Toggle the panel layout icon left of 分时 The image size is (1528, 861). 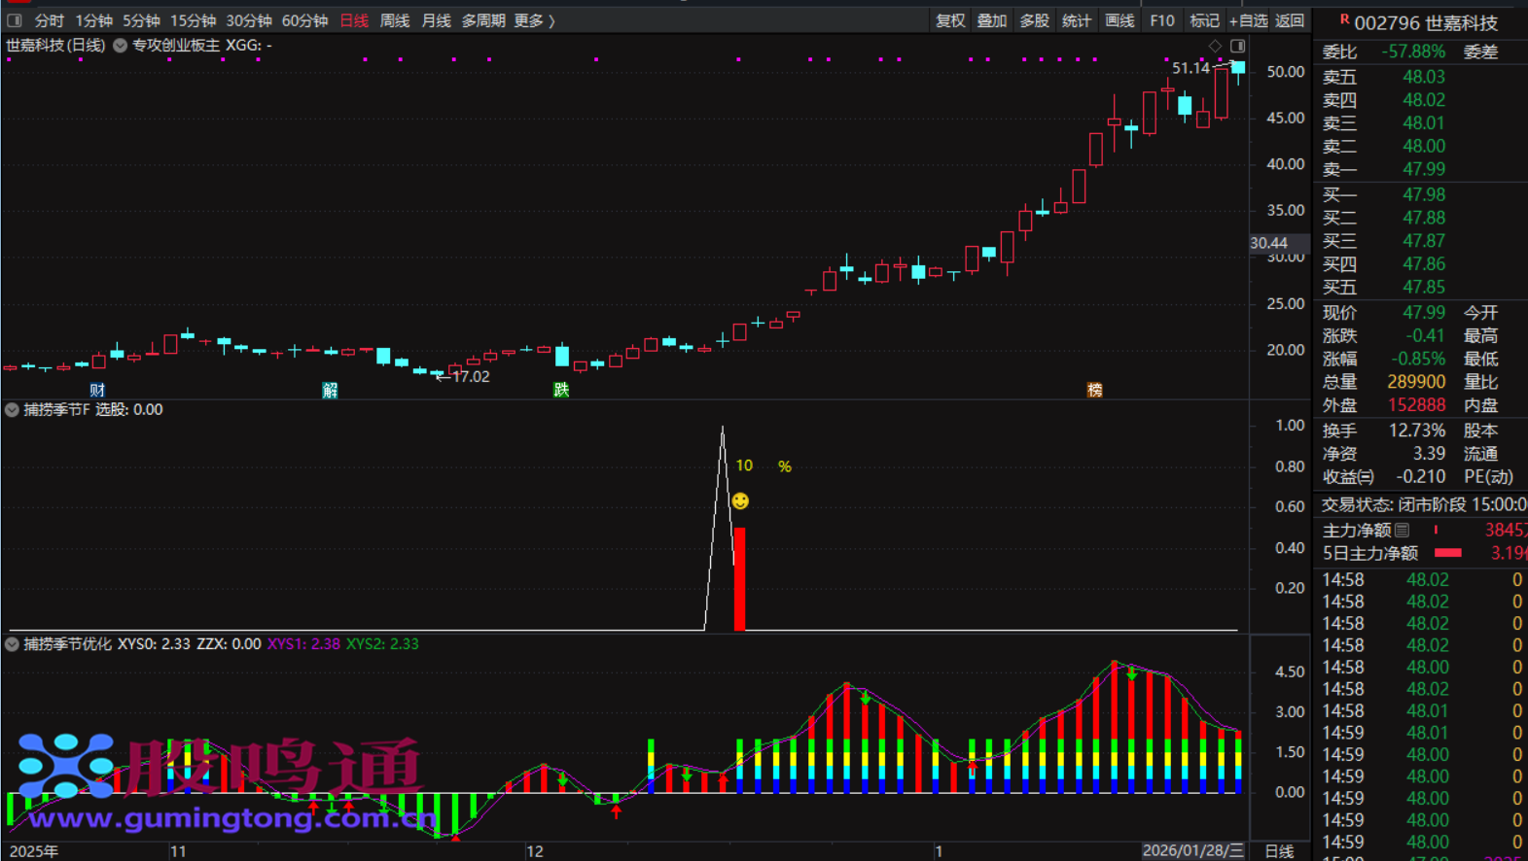tap(15, 20)
